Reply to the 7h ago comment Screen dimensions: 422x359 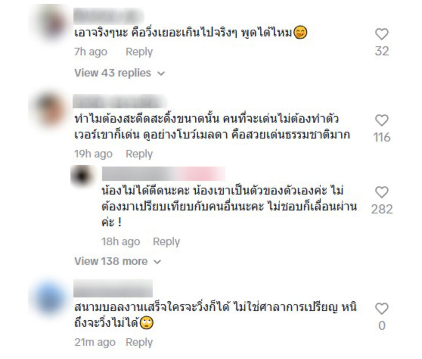pos(139,52)
